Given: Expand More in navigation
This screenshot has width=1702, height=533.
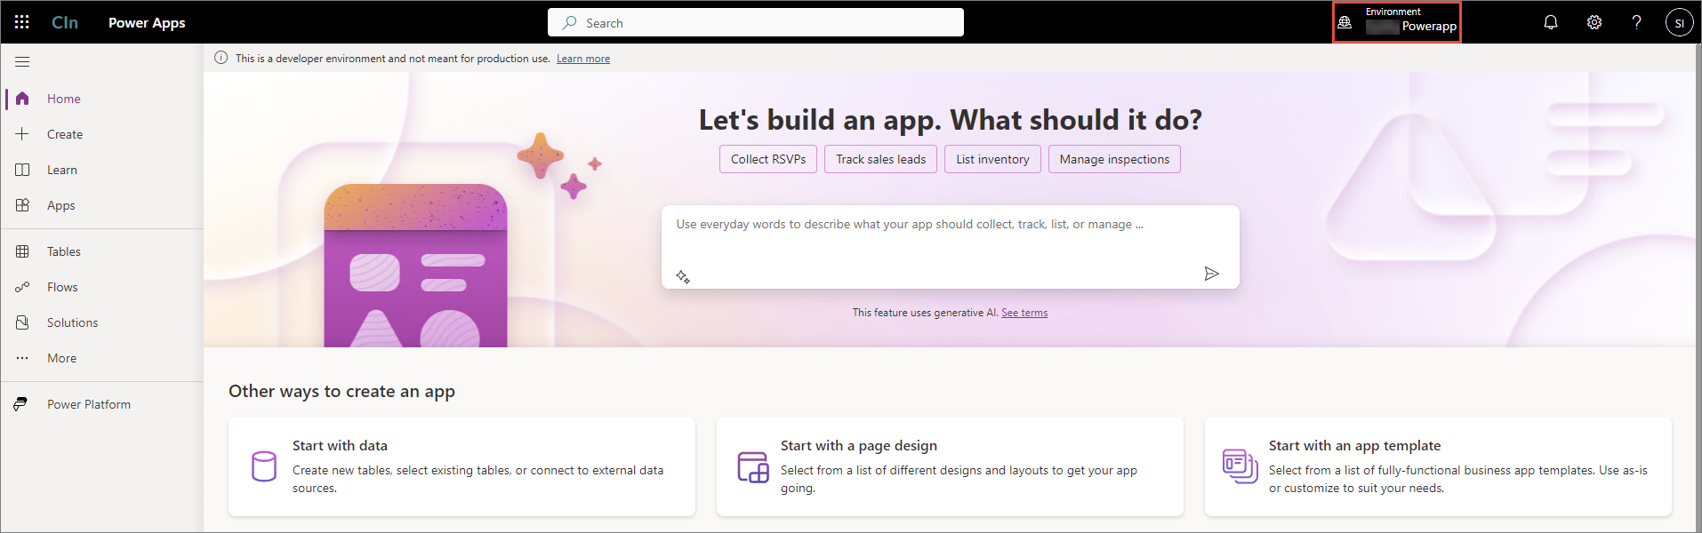Looking at the screenshot, I should pos(102,358).
